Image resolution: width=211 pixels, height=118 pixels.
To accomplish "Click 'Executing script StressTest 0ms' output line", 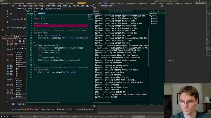I will pyautogui.click(x=116, y=33).
